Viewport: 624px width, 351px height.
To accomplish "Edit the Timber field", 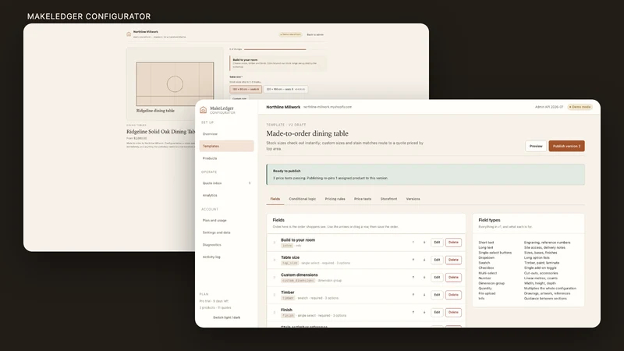I will click(437, 295).
